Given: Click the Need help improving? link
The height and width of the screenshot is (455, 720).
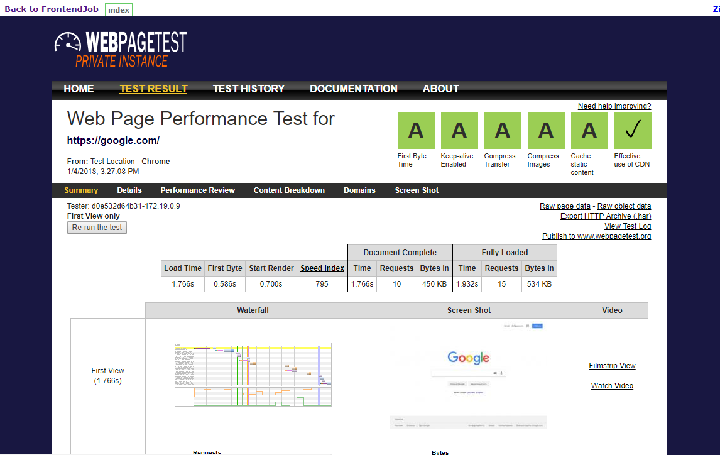Looking at the screenshot, I should [x=614, y=106].
